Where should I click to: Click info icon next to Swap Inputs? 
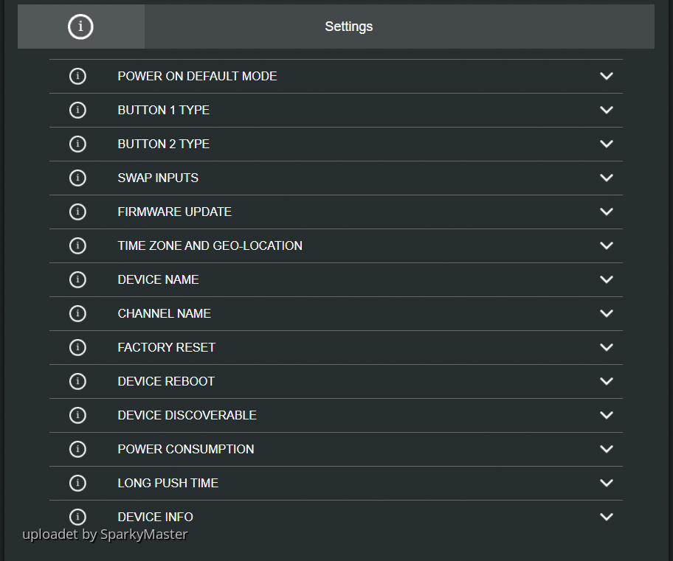(x=77, y=178)
